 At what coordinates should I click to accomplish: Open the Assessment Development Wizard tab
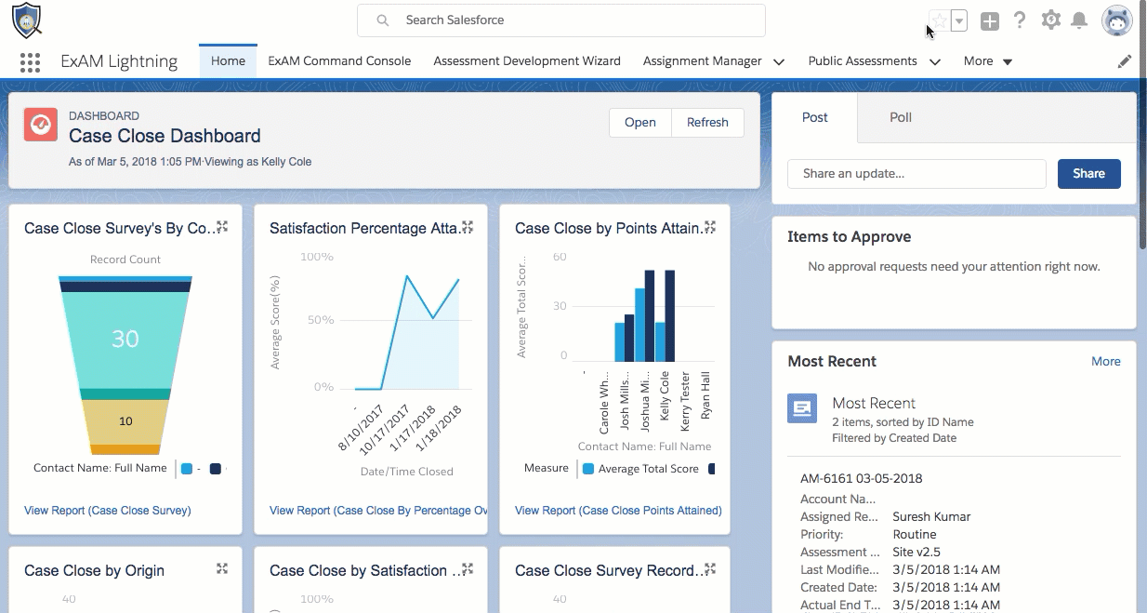pos(527,60)
